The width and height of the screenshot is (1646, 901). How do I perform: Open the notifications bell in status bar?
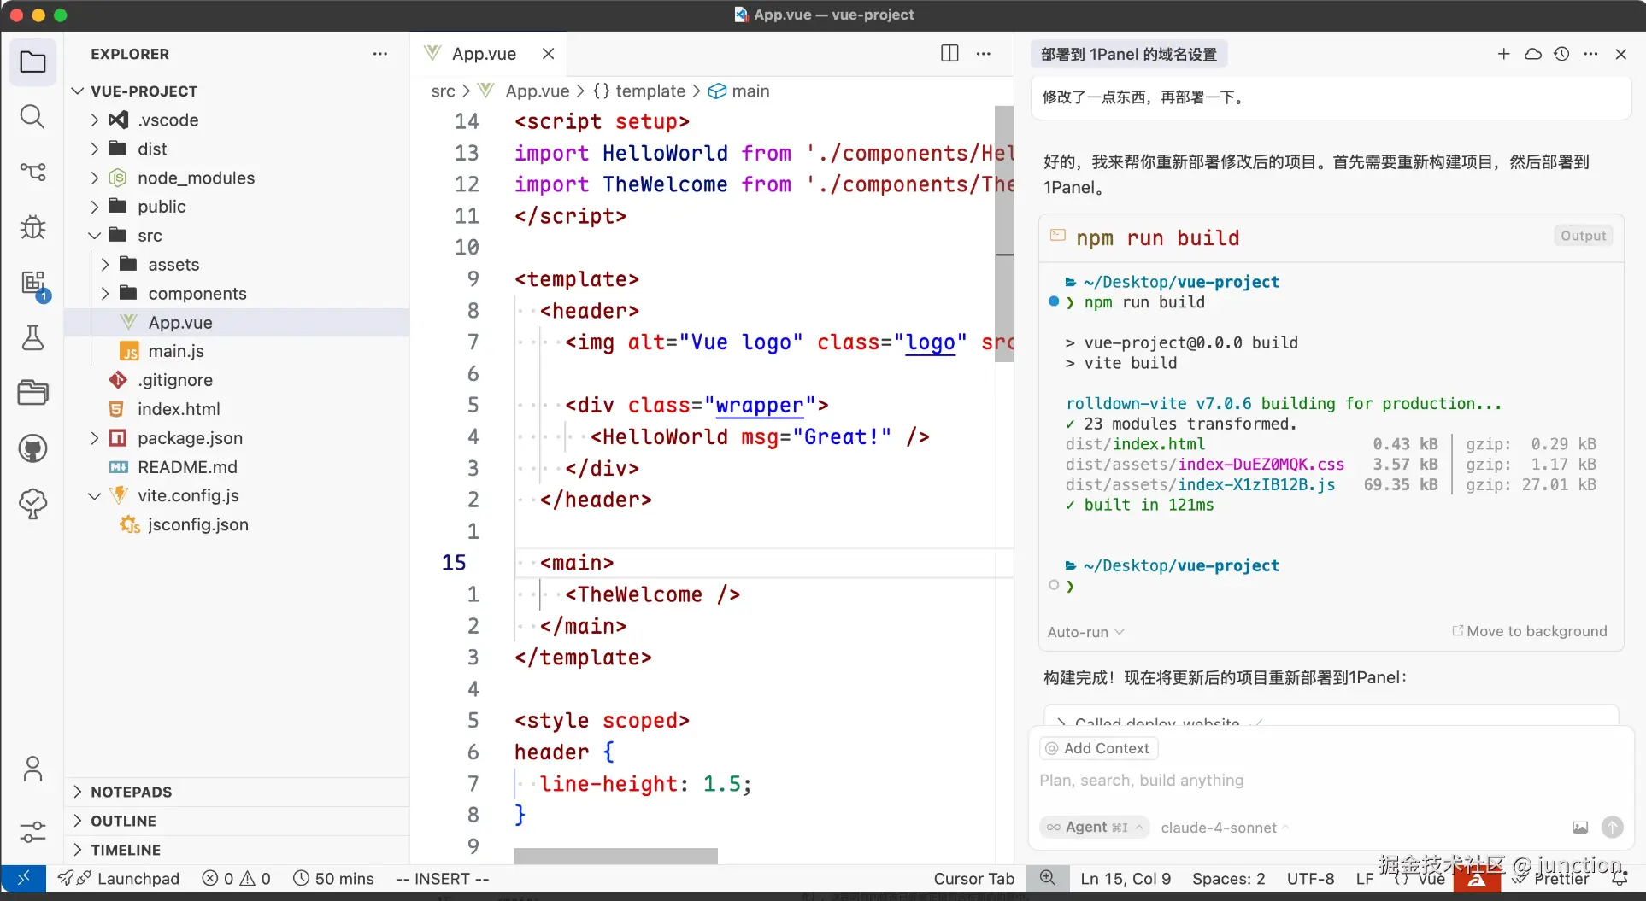[x=1619, y=878]
